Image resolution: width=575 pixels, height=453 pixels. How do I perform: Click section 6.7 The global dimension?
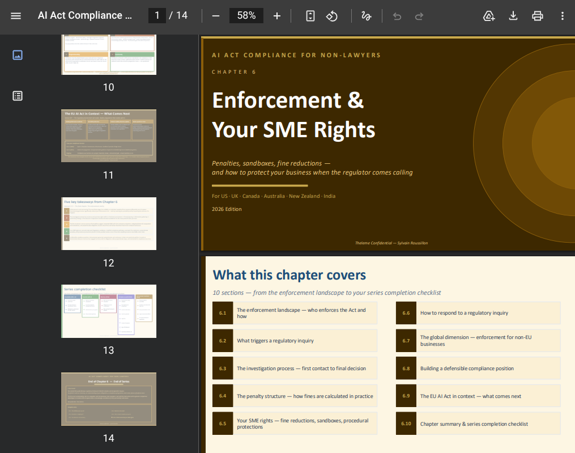(478, 341)
